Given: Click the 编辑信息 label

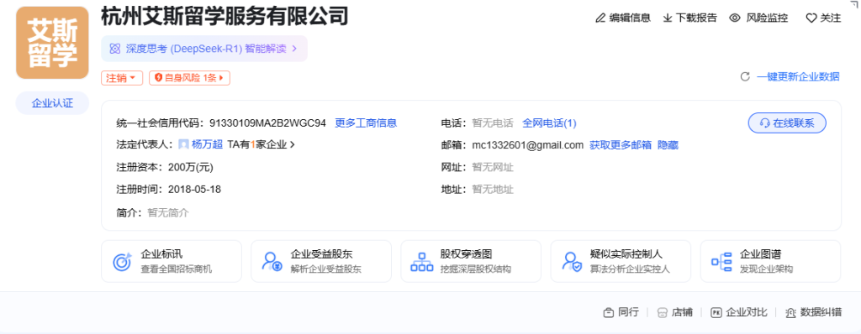Looking at the screenshot, I should [630, 18].
